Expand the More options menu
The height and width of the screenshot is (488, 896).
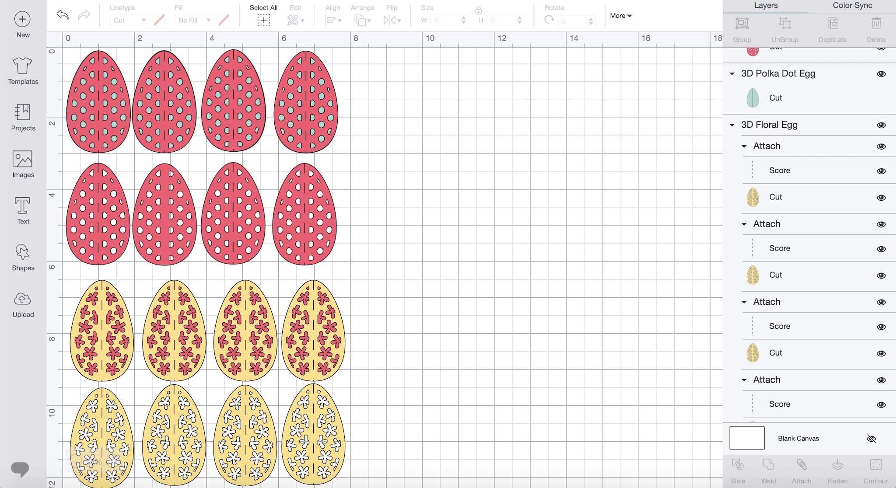point(620,16)
